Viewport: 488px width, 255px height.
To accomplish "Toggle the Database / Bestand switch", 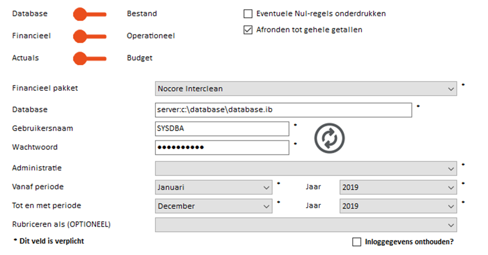I will coord(89,14).
